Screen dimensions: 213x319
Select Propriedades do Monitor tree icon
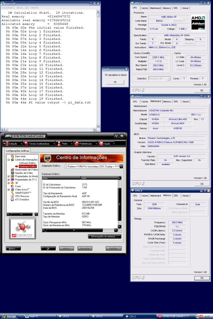[12, 176]
